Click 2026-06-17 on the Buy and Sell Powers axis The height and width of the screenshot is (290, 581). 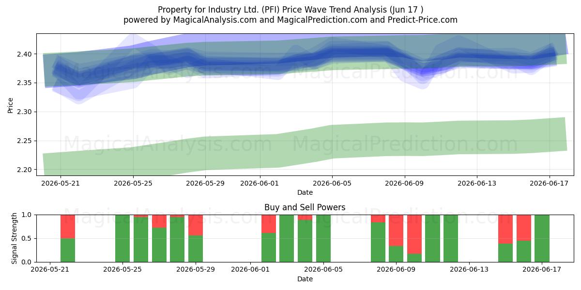click(x=542, y=270)
